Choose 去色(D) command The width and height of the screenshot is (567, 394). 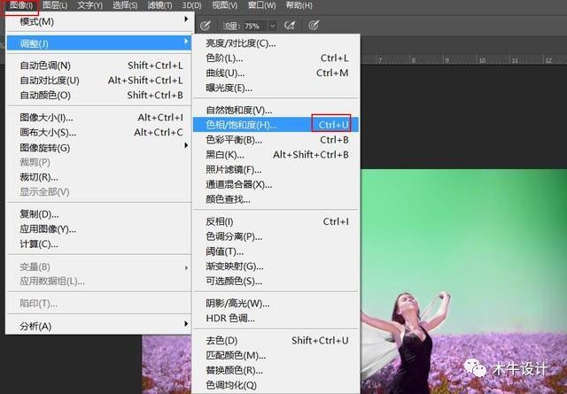(x=276, y=341)
